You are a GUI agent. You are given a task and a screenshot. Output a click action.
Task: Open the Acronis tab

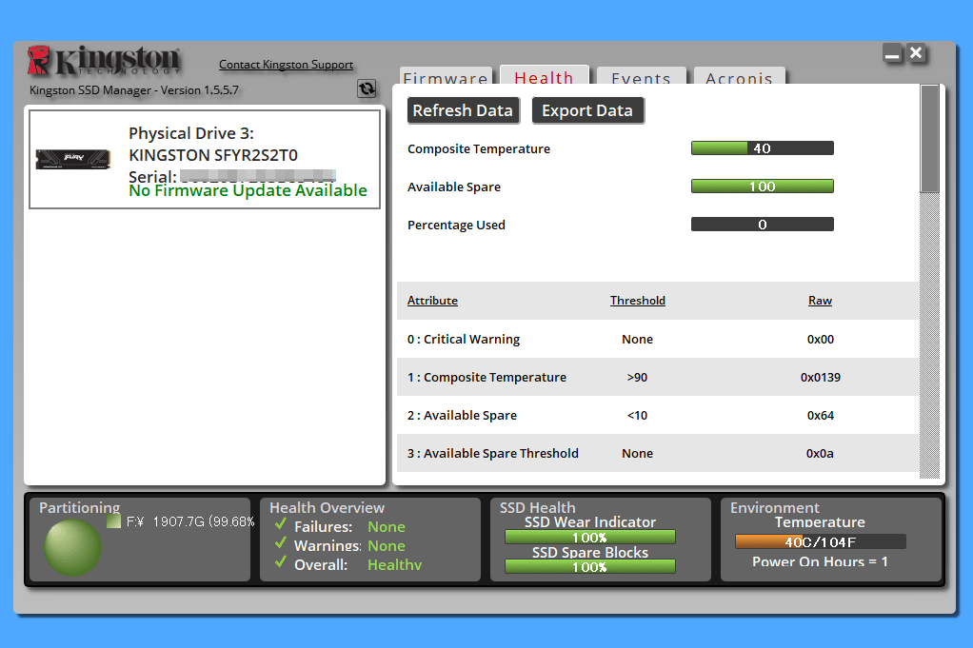tap(739, 78)
